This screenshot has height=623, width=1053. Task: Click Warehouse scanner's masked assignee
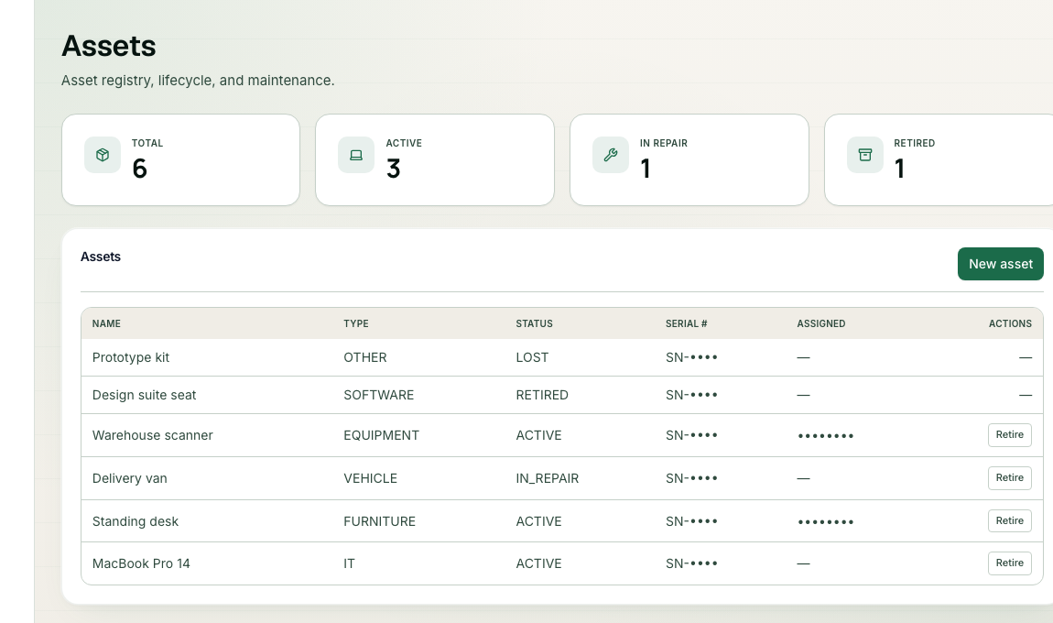tap(825, 436)
